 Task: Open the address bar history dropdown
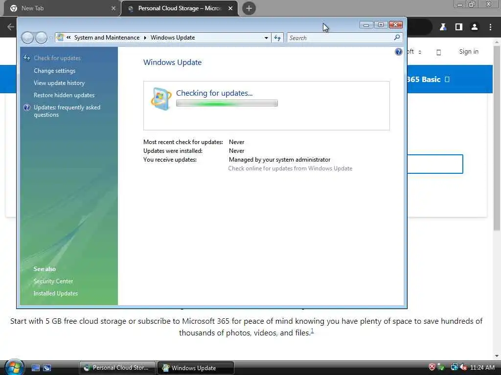266,38
